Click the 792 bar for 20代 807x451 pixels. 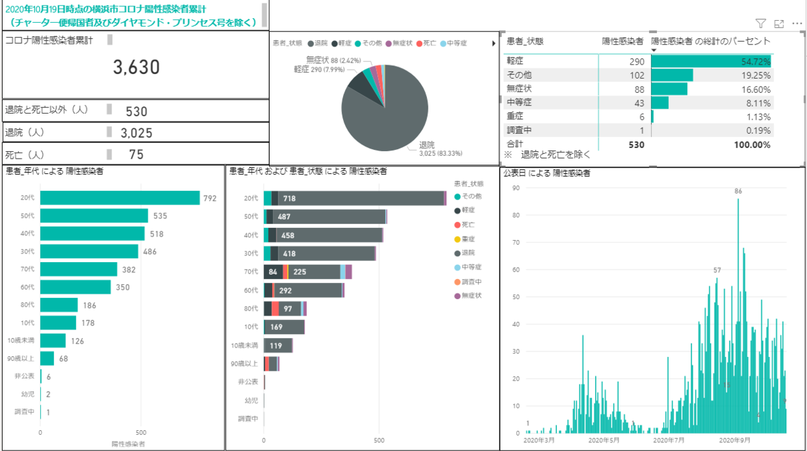(x=120, y=198)
